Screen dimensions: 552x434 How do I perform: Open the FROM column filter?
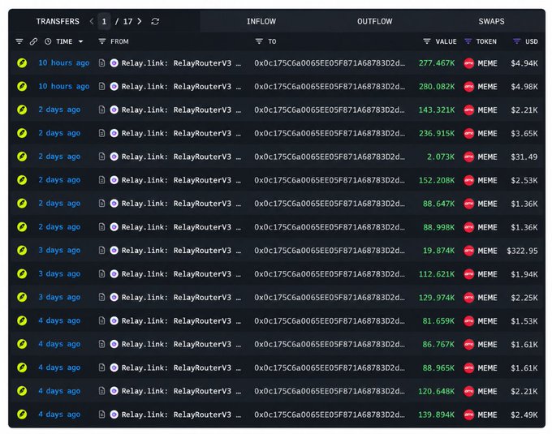pyautogui.click(x=102, y=41)
